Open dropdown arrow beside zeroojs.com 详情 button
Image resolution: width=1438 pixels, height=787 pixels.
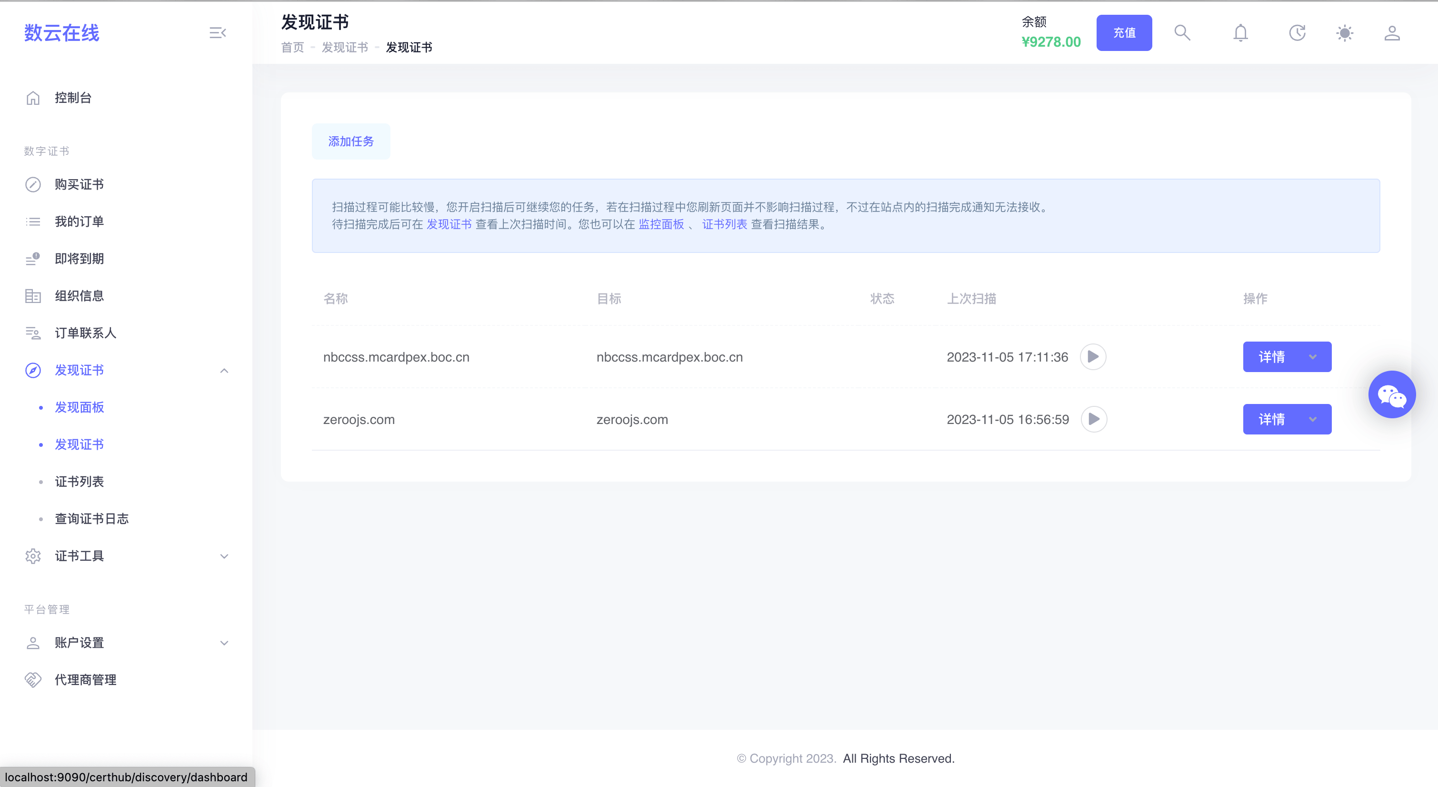(x=1312, y=419)
